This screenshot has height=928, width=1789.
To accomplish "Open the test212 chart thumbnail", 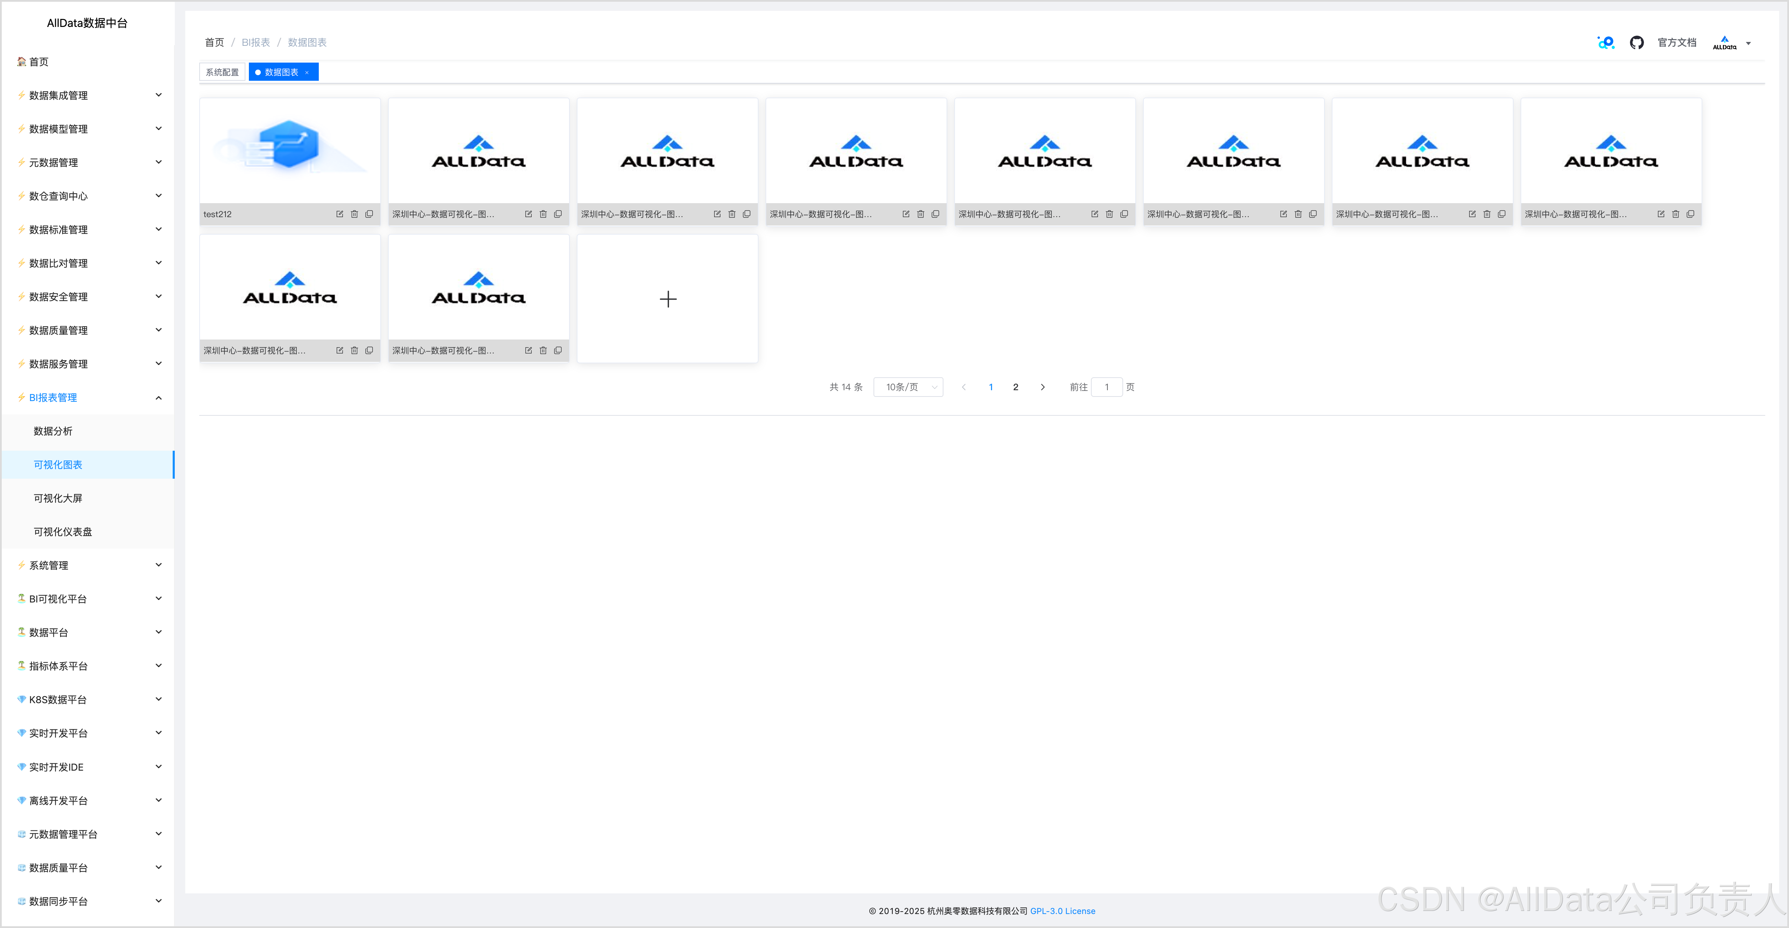I will [289, 150].
